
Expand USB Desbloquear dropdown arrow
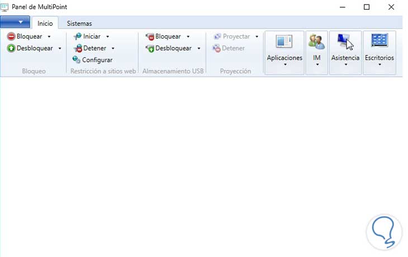click(x=199, y=49)
